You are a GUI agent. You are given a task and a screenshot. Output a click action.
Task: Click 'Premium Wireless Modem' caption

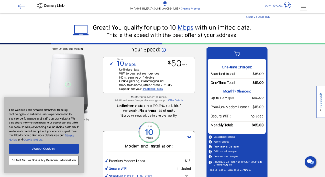(67, 49)
